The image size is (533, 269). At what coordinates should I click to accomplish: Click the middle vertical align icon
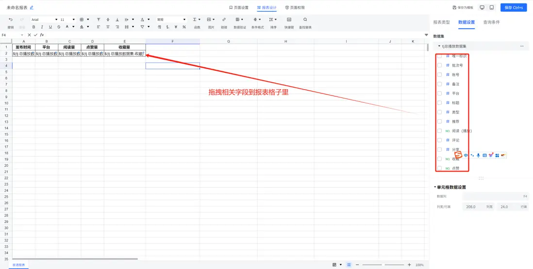tap(108, 20)
